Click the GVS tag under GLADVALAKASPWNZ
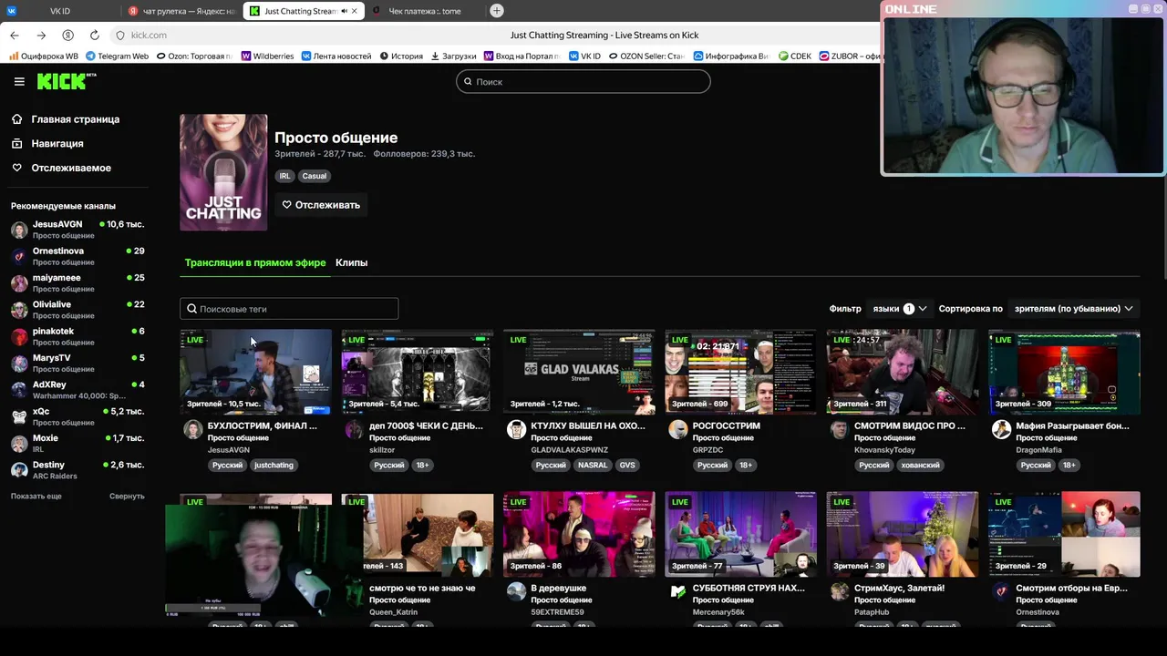 click(x=627, y=466)
